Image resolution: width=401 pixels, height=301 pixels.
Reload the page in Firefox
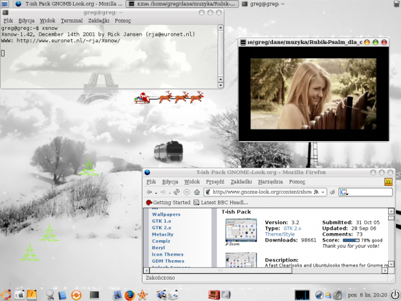point(177,192)
